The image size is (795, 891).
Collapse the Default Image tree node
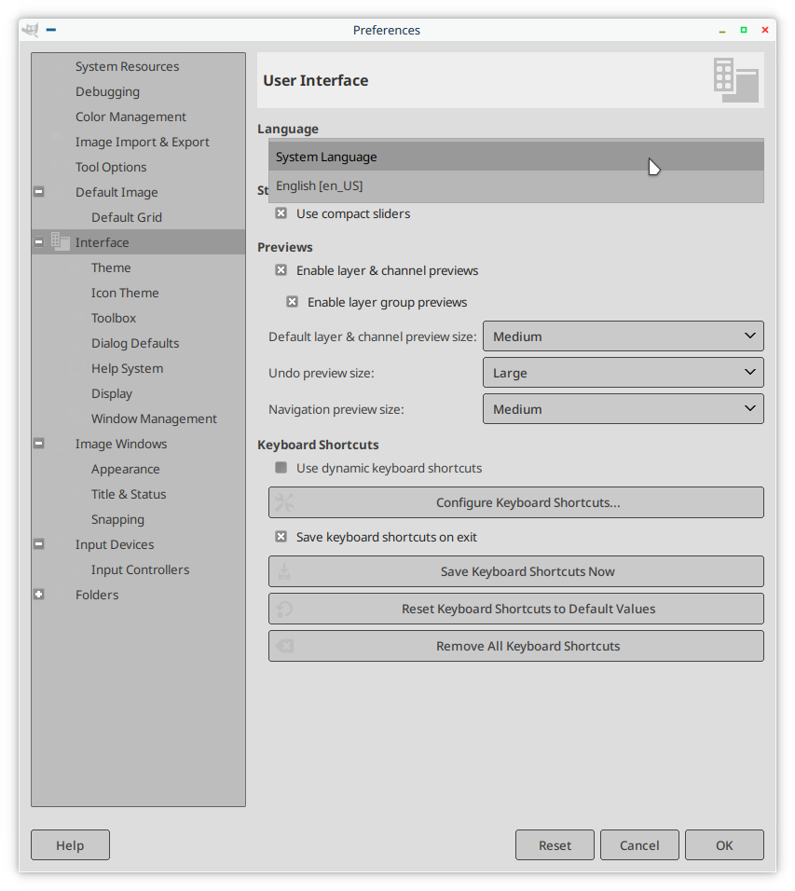tap(38, 191)
